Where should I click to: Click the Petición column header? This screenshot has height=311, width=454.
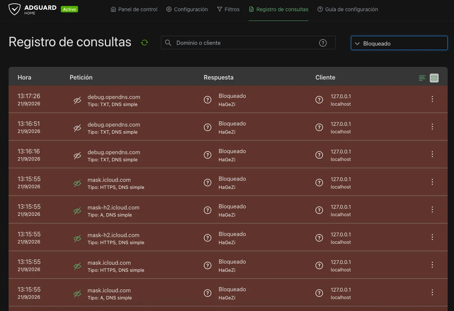(81, 77)
